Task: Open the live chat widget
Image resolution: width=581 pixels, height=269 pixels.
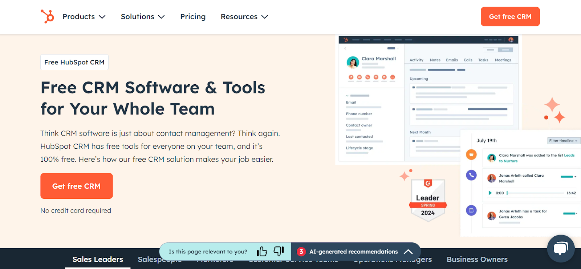Action: [x=561, y=249]
